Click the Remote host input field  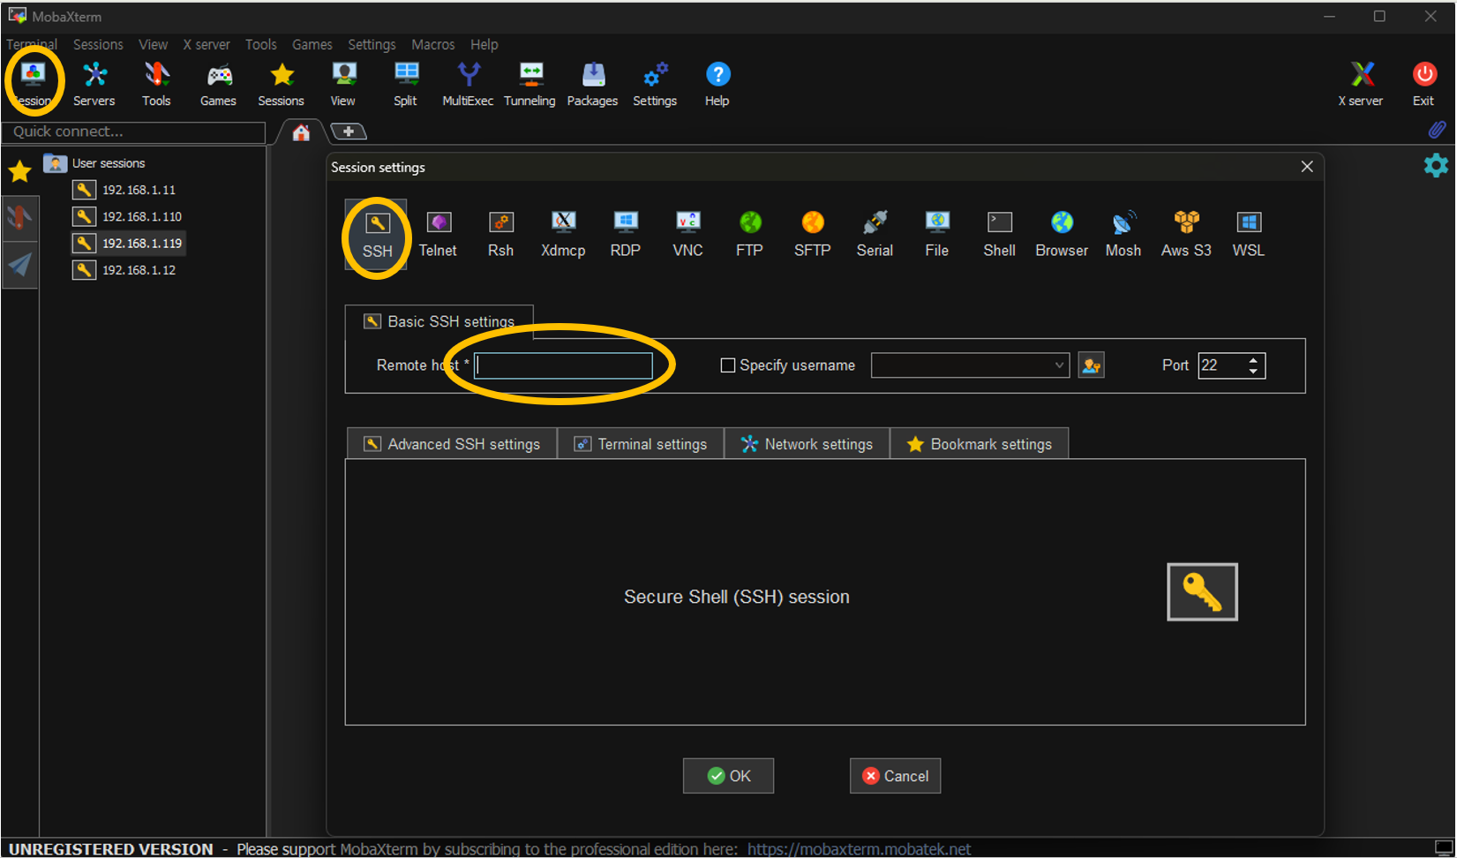[563, 365]
